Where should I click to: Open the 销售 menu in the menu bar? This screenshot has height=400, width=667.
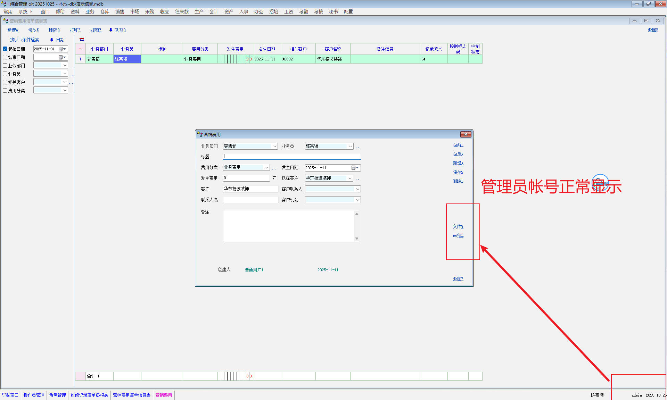120,11
